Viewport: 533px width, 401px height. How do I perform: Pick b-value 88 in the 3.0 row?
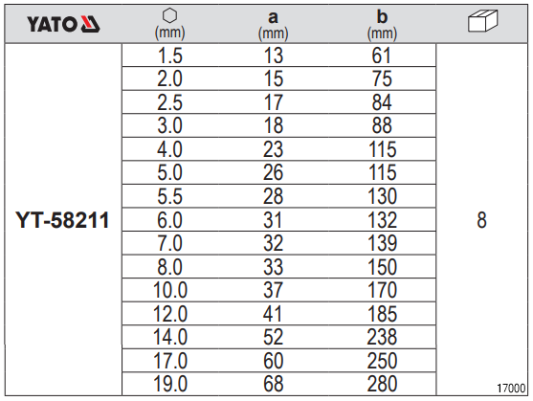pyautogui.click(x=382, y=126)
